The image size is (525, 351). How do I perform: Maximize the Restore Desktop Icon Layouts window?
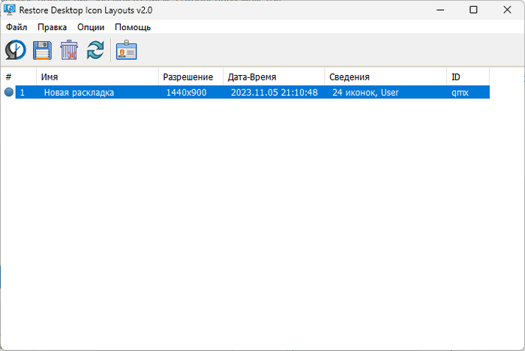click(x=473, y=10)
